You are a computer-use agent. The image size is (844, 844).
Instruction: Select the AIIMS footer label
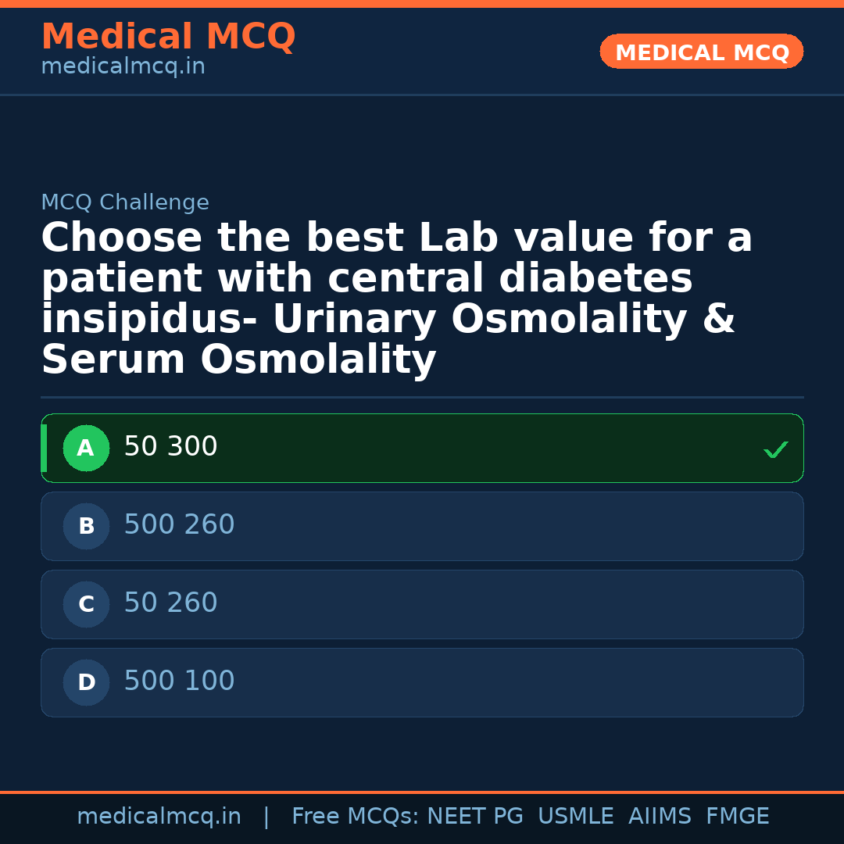tap(660, 817)
